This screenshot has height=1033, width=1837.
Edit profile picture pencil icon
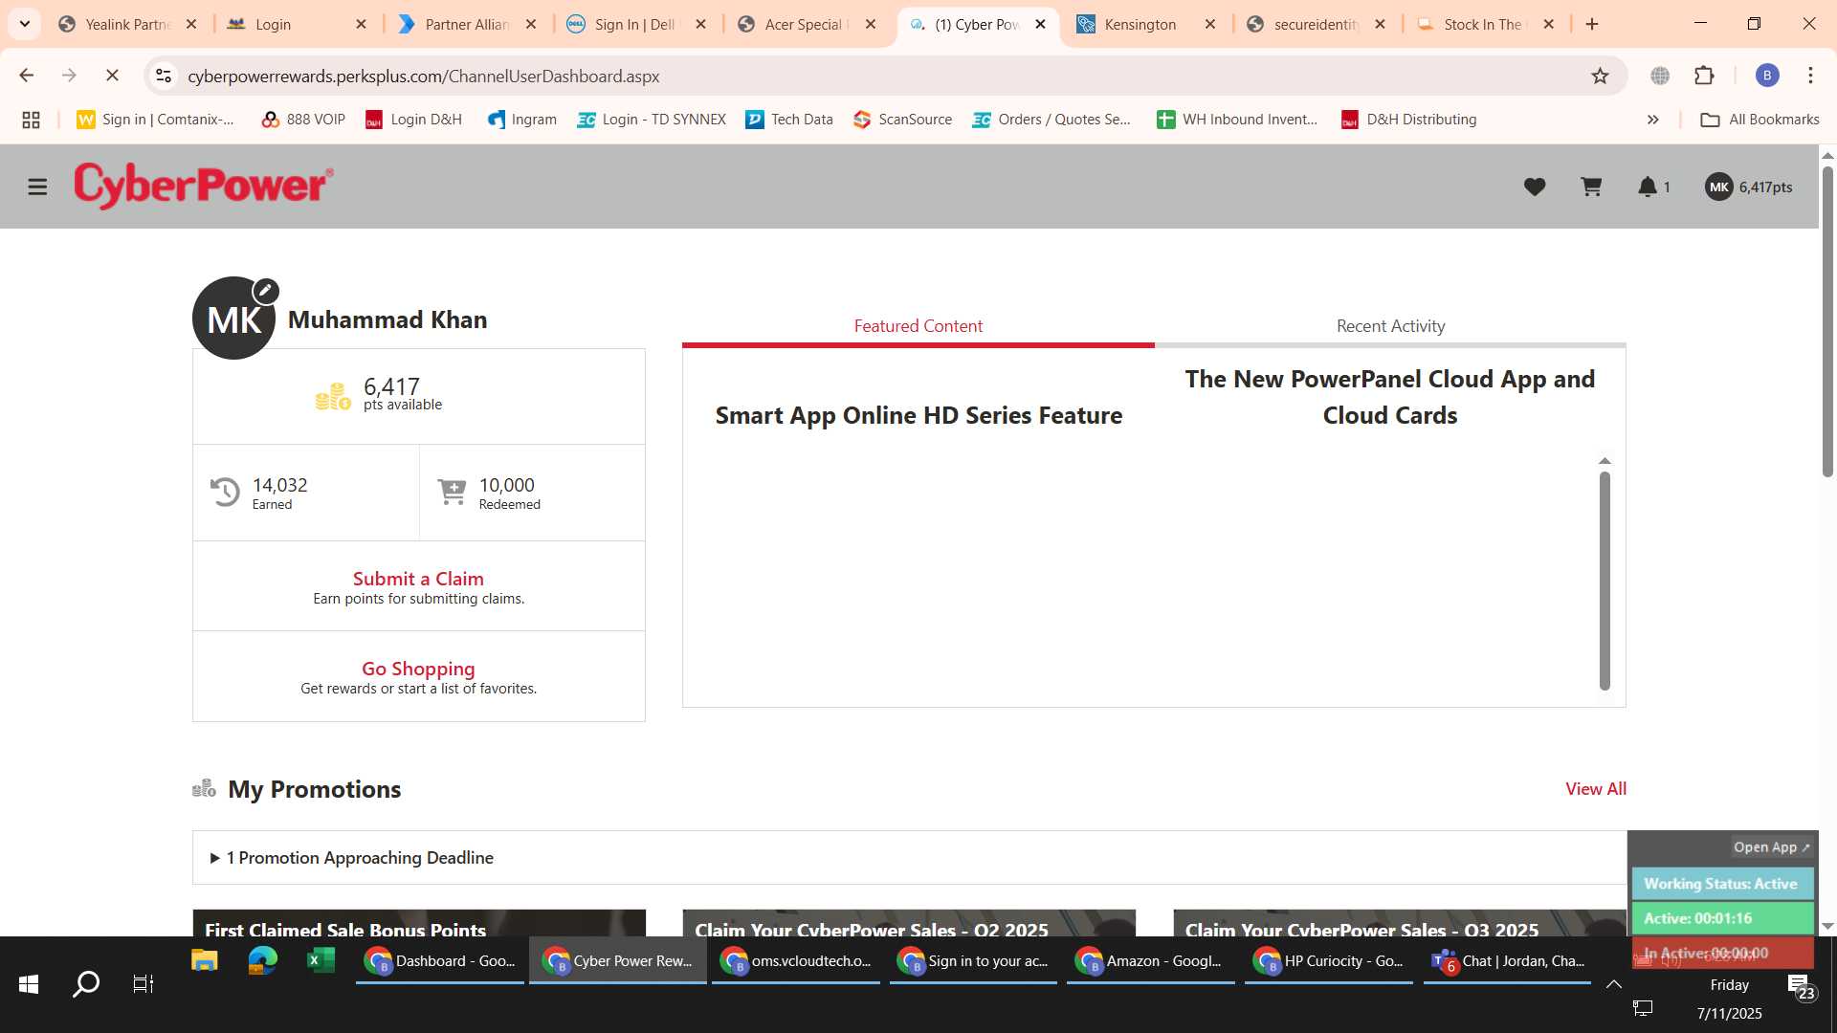coord(265,291)
